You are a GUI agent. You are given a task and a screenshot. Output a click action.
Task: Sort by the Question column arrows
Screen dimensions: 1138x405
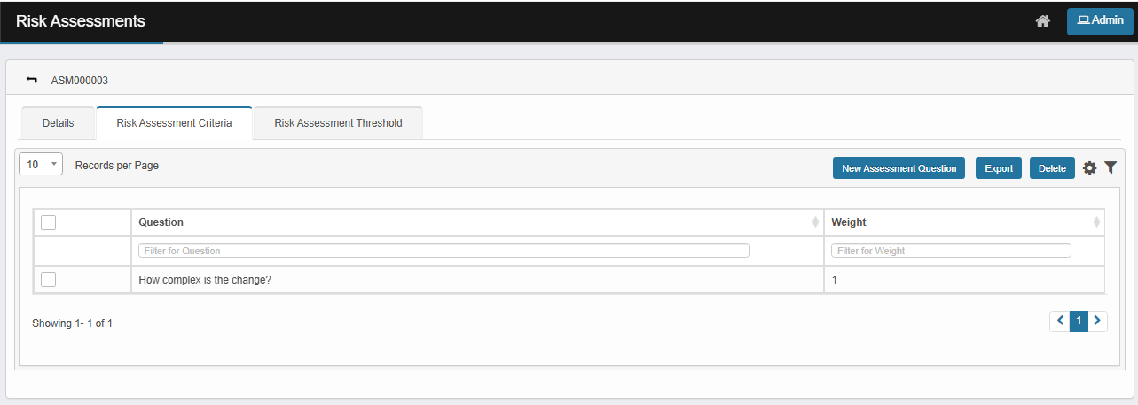[815, 222]
